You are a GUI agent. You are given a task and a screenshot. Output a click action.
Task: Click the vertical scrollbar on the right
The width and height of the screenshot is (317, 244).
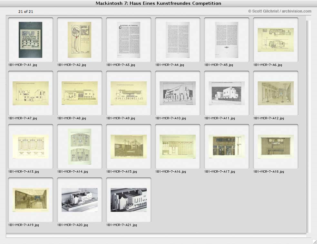click(308, 127)
